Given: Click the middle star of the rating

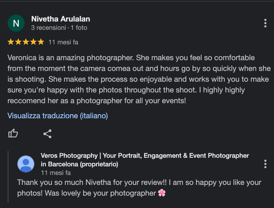Looking at the screenshot, I should [26, 42].
